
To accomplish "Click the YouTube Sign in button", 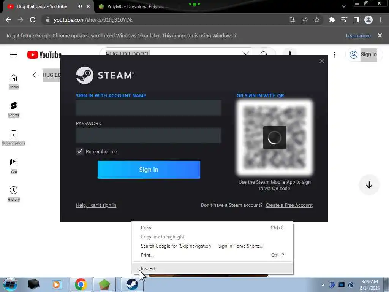I will tap(364, 55).
